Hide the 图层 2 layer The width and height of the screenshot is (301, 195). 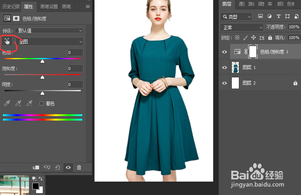coord(224,83)
